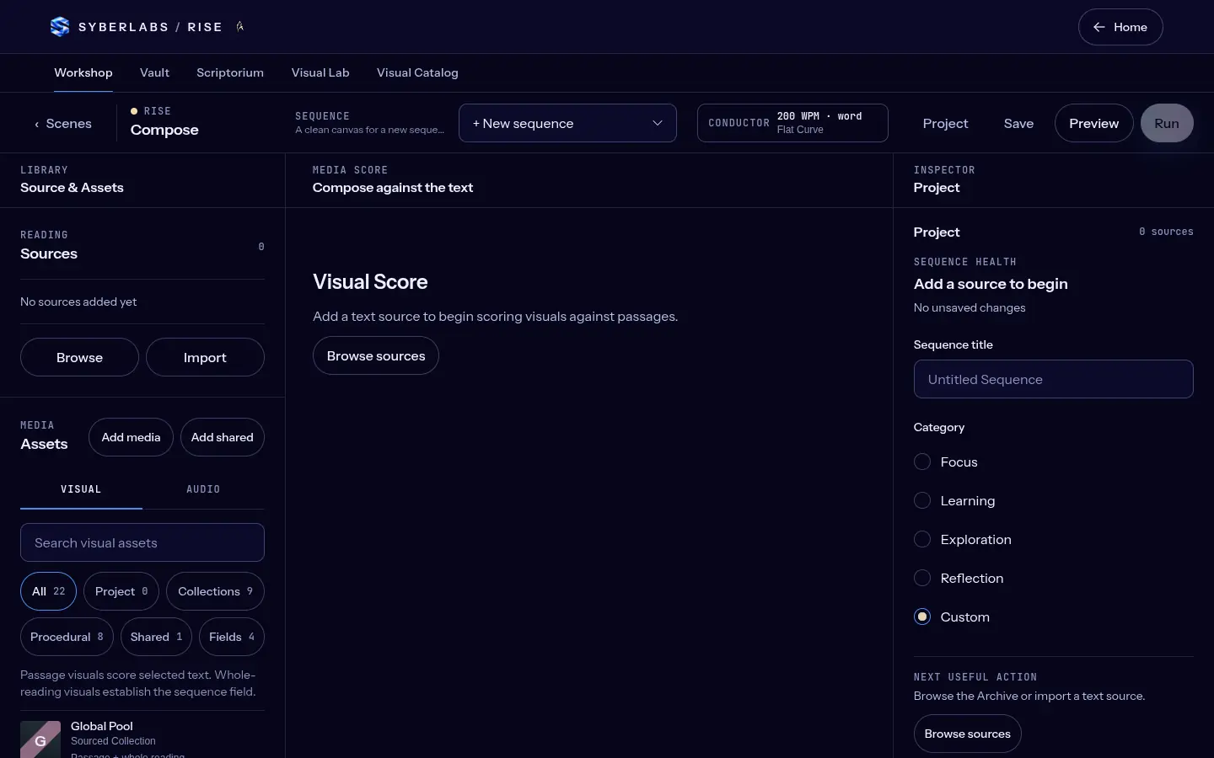Click the Run button
The height and width of the screenshot is (758, 1214).
1167,123
